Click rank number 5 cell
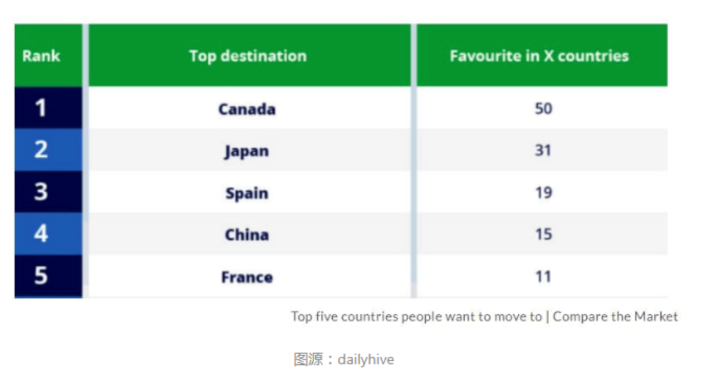The height and width of the screenshot is (372, 716). pyautogui.click(x=48, y=277)
